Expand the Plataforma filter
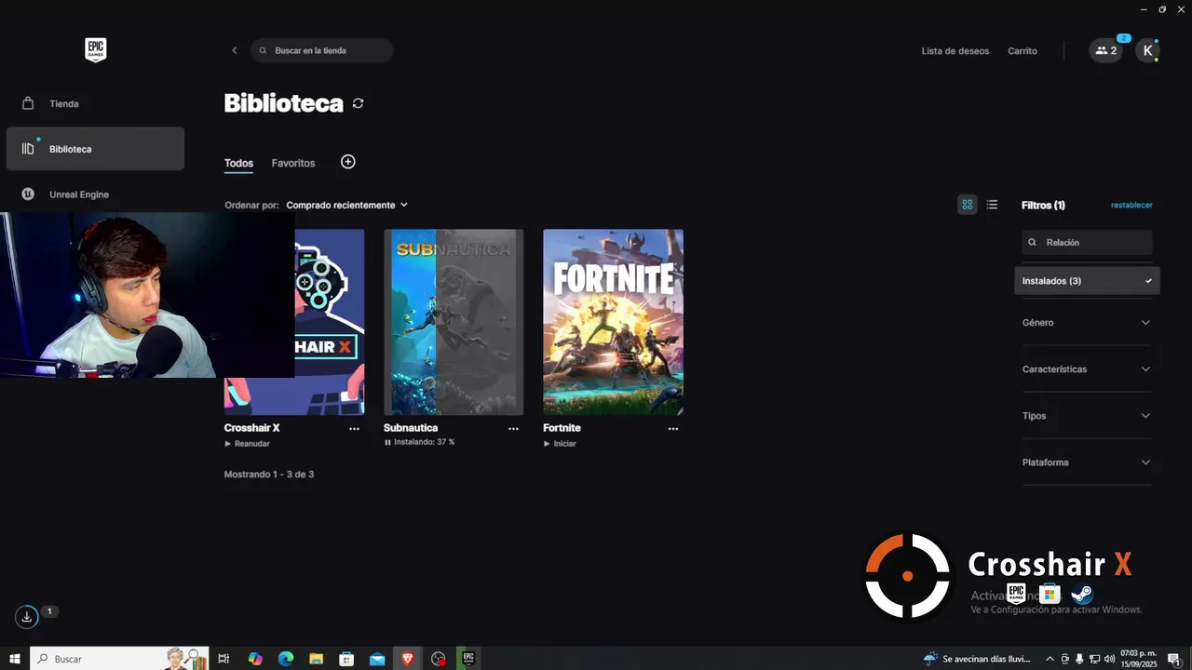The image size is (1192, 670). (1087, 462)
